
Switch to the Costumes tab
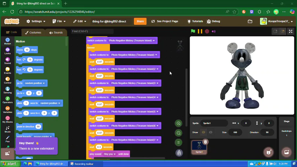click(33, 33)
